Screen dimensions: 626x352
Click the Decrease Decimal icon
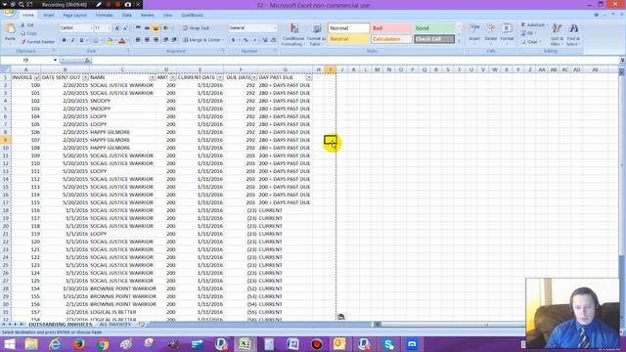pyautogui.click(x=273, y=40)
